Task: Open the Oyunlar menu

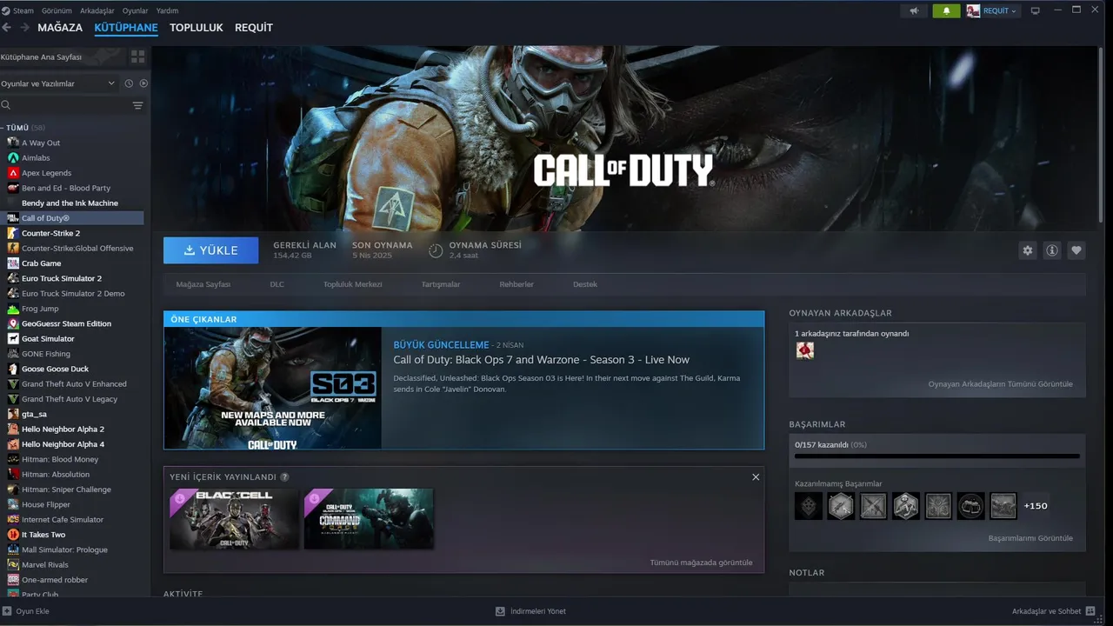Action: [x=135, y=10]
